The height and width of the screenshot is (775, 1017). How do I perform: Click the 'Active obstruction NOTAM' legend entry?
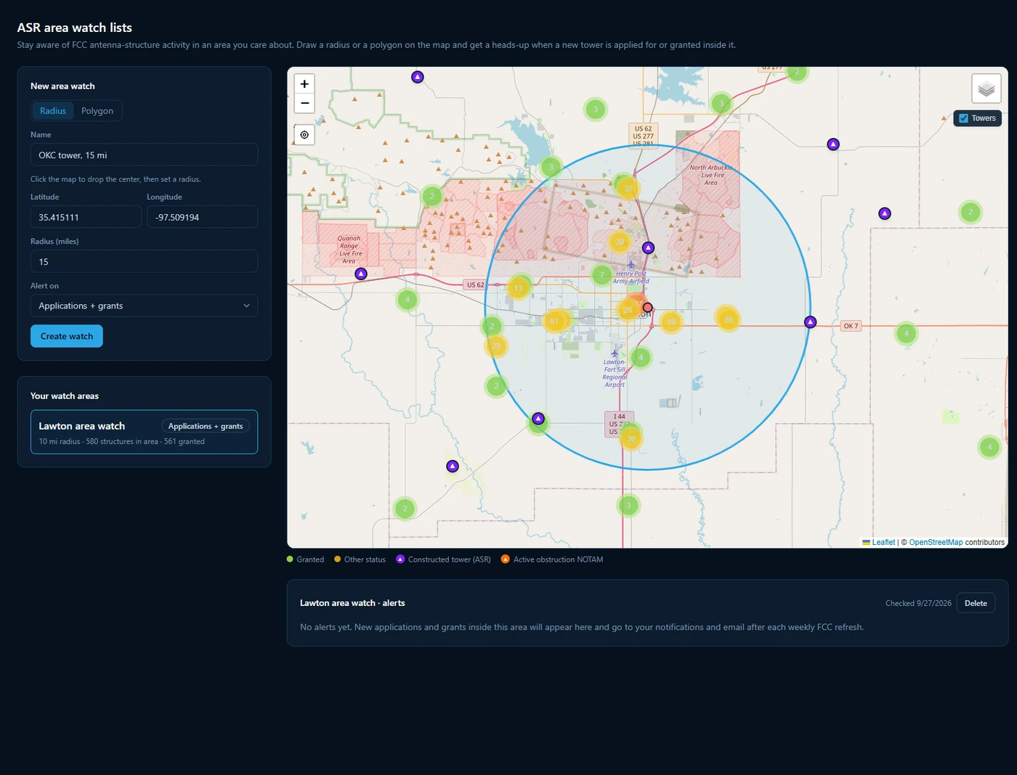point(552,559)
